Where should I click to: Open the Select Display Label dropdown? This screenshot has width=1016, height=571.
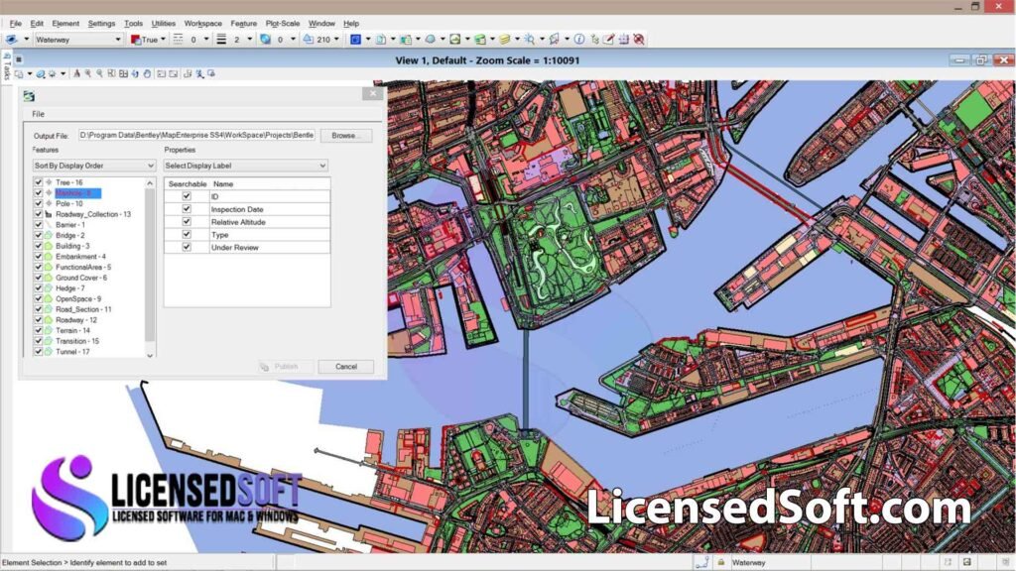[x=246, y=166]
